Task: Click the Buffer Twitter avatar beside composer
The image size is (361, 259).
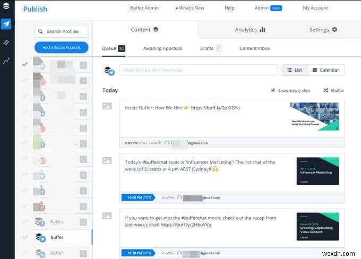Action: (109, 71)
